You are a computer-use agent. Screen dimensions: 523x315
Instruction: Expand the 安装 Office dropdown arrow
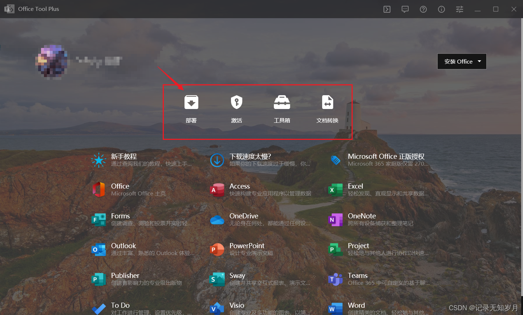[479, 61]
